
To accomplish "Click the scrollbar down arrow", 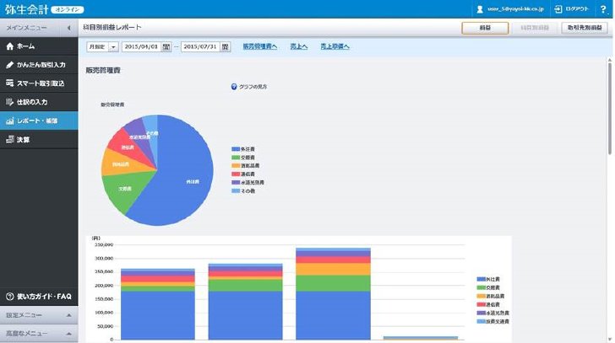I will pos(610,340).
